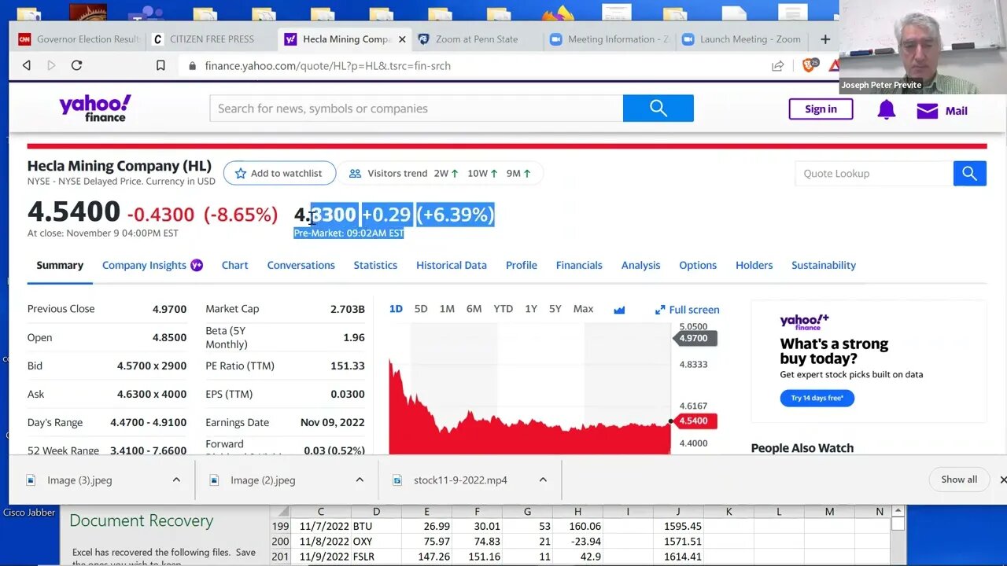This screenshot has width=1007, height=566.
Task: Click the Sign in button
Action: pos(821,109)
